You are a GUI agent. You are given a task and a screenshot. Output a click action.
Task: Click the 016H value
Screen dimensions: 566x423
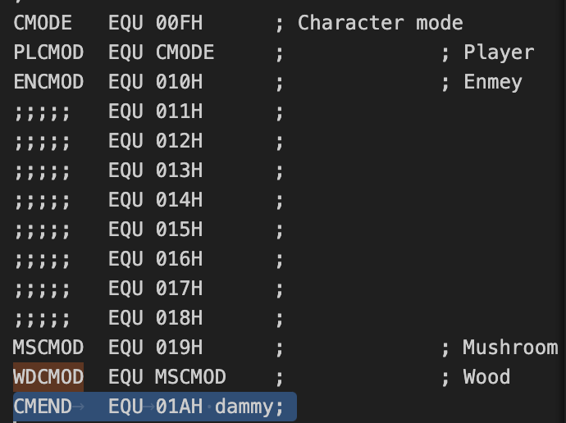(179, 259)
